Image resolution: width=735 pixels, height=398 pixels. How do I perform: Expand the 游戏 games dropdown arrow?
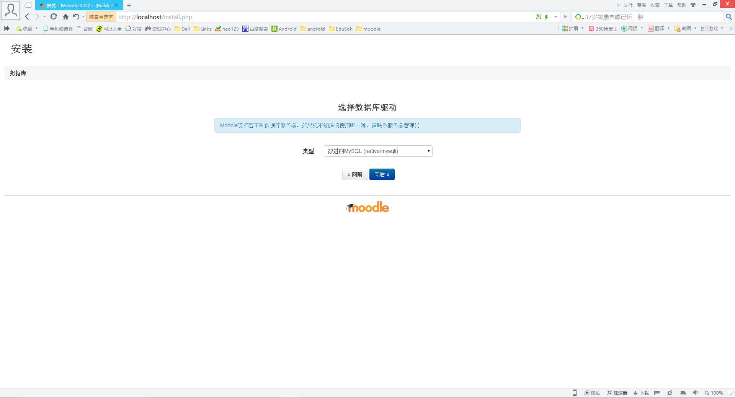coord(722,28)
